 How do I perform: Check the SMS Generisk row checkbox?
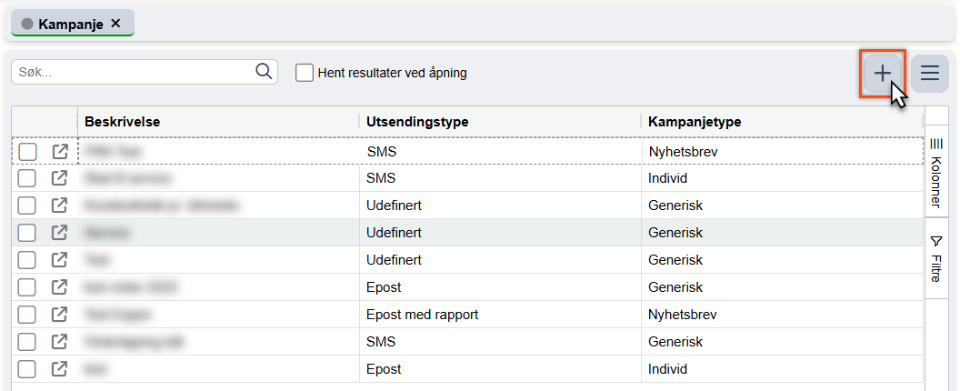(27, 342)
